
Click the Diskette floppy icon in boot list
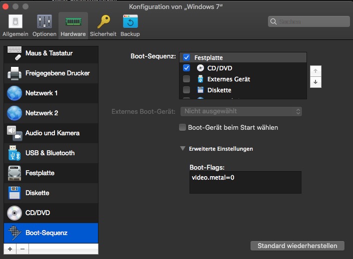(200, 90)
